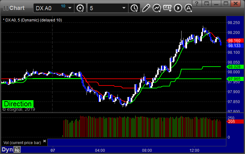Minimize the chart window
The width and height of the screenshot is (245, 154).
(x=216, y=4)
